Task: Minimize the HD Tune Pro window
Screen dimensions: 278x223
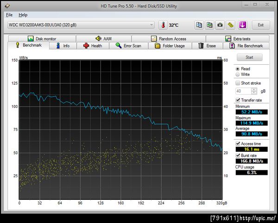Action: (x=246, y=5)
